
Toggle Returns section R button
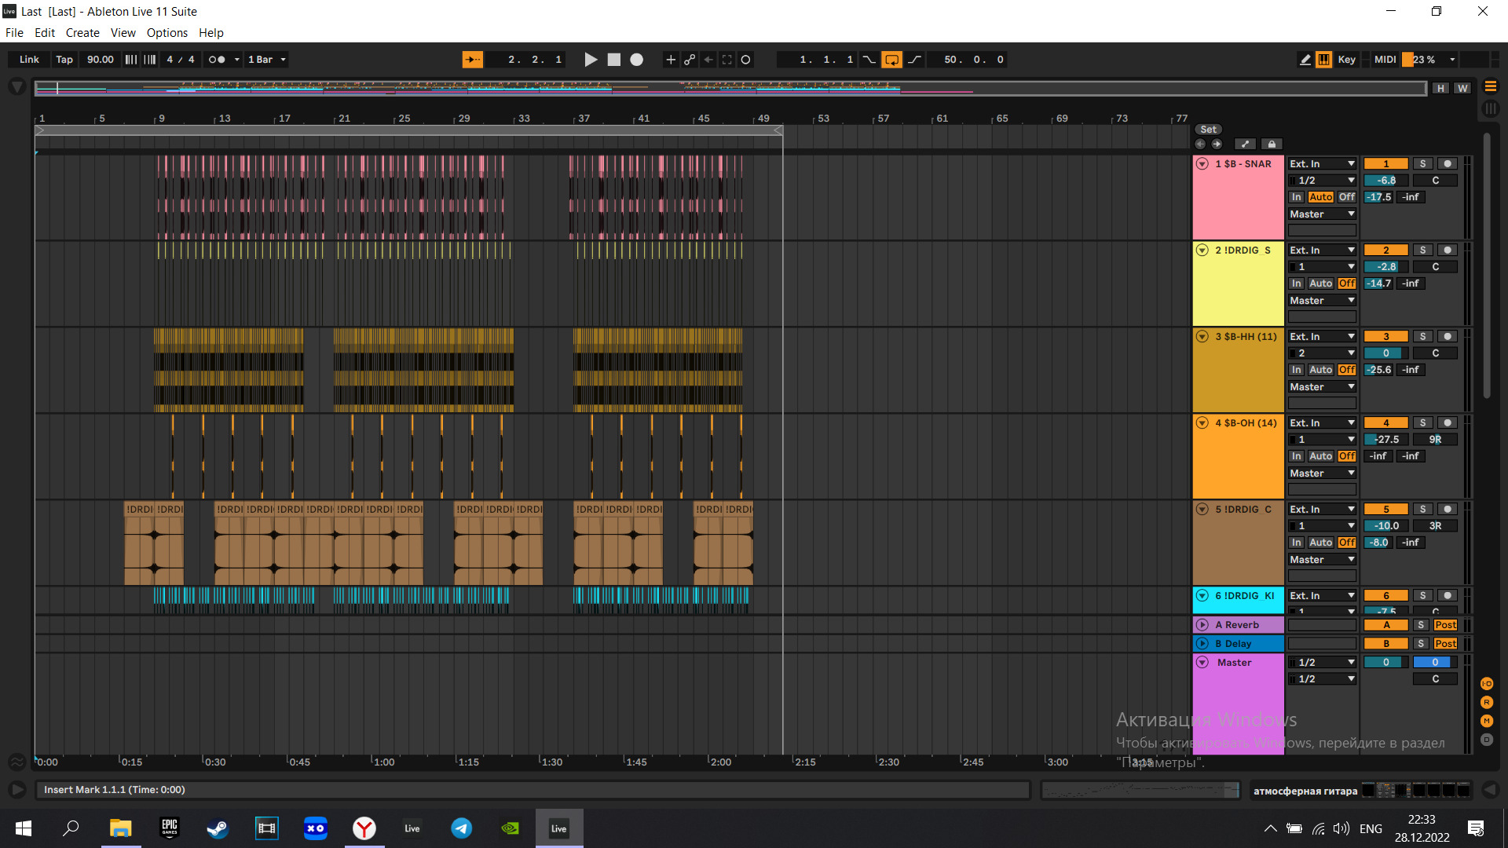(x=1487, y=703)
